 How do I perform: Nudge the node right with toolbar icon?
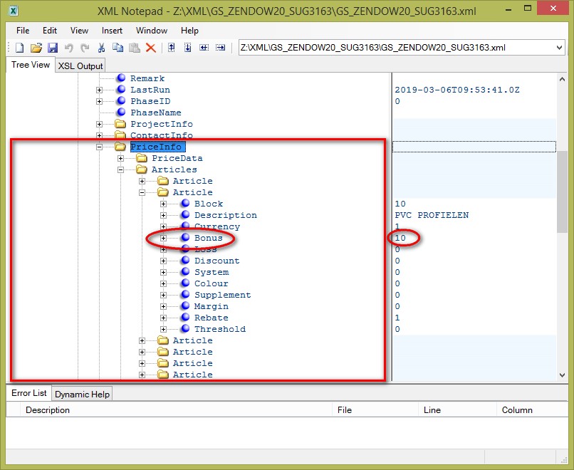pyautogui.click(x=220, y=48)
